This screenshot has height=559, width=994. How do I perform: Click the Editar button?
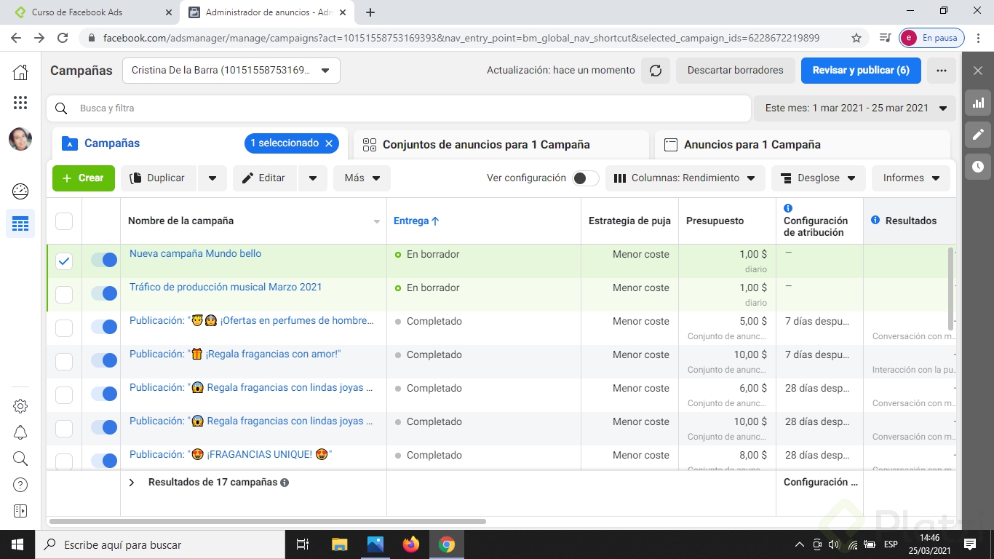pyautogui.click(x=265, y=178)
